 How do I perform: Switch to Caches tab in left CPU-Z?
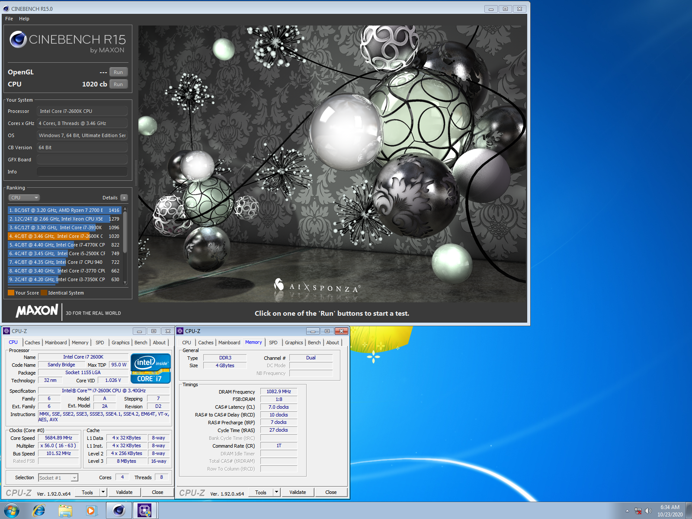coord(32,343)
